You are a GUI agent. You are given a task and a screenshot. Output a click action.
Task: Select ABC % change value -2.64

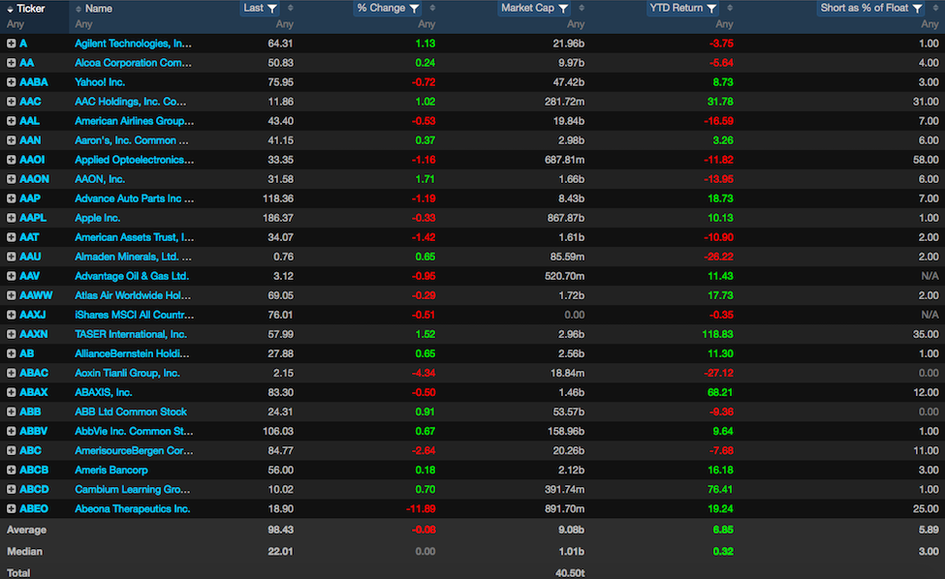point(424,451)
